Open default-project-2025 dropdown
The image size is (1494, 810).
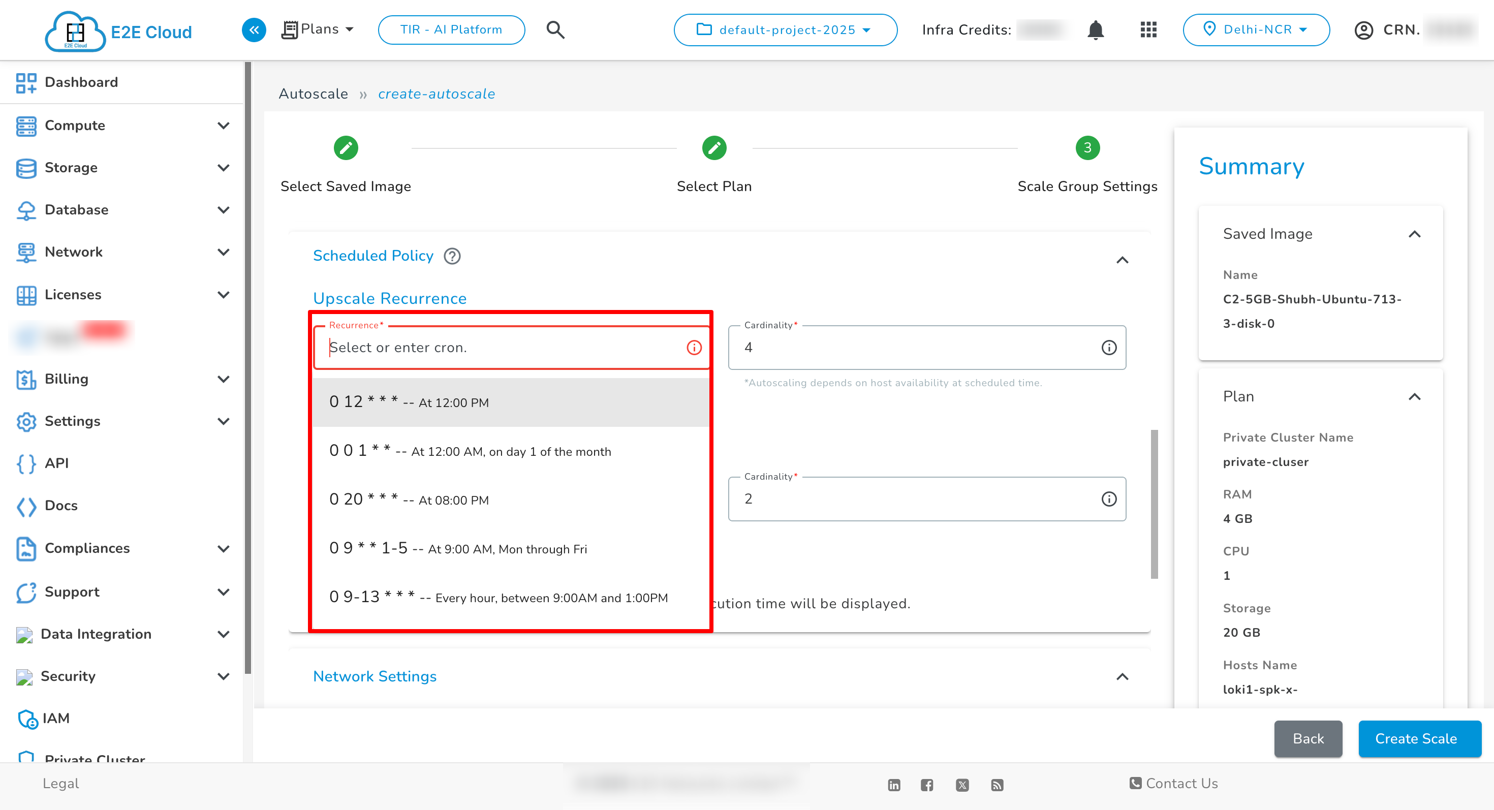[x=785, y=29]
